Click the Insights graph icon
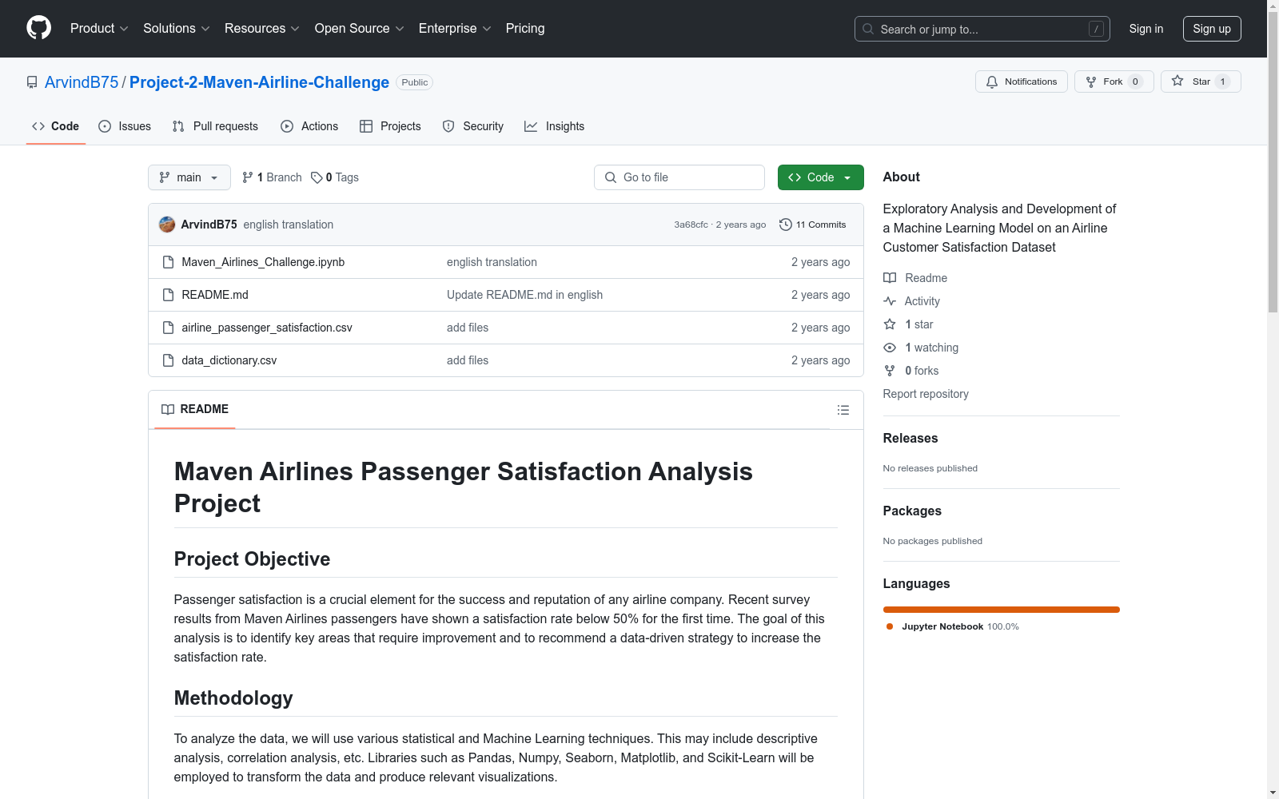The image size is (1279, 799). pos(531,126)
